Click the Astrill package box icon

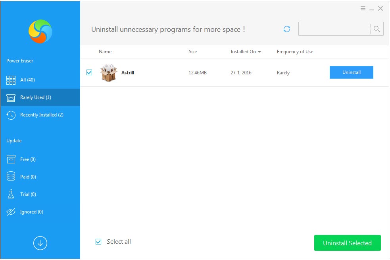click(109, 72)
